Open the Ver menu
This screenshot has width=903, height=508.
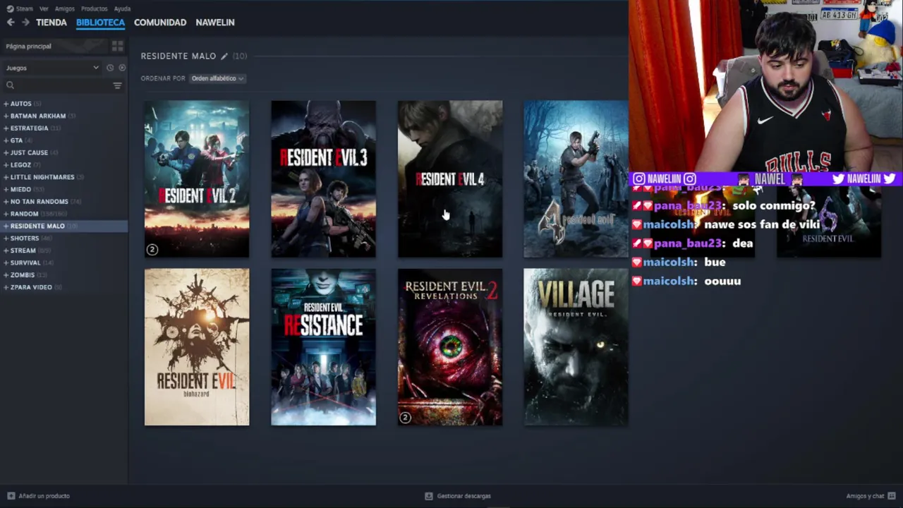tap(44, 8)
